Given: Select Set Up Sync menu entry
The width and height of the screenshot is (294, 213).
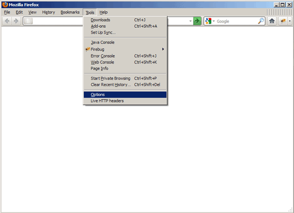Looking at the screenshot, I should click(x=125, y=33).
